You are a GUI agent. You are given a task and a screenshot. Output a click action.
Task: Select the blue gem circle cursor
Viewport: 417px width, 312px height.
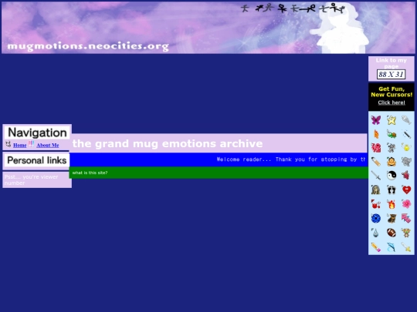tap(376, 218)
